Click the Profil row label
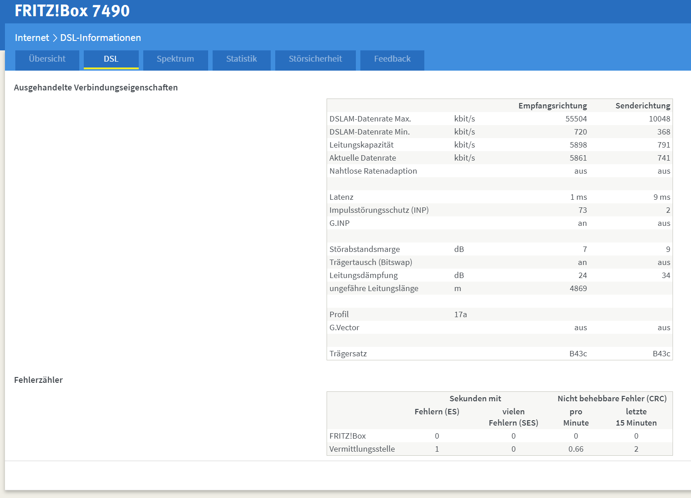 point(339,314)
